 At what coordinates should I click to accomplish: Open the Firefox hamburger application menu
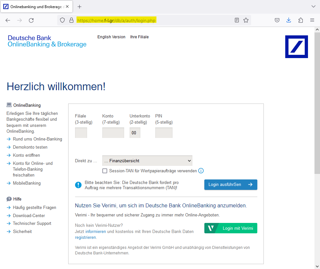[x=312, y=20]
